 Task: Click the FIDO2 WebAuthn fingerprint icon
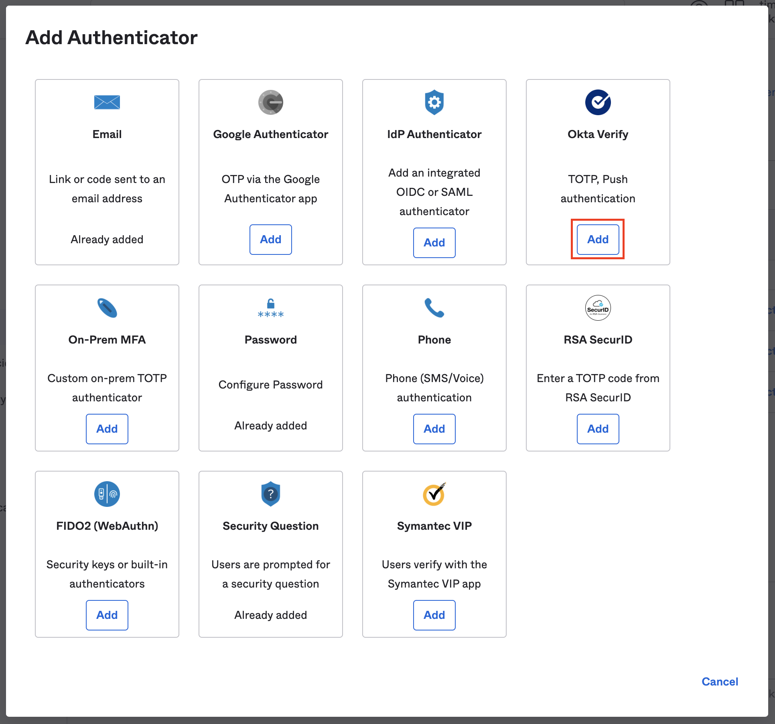tap(107, 494)
